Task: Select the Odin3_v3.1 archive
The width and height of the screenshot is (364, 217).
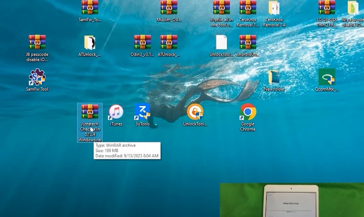Action: tap(142, 42)
